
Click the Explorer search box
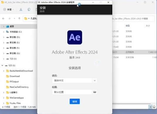coord(133,19)
